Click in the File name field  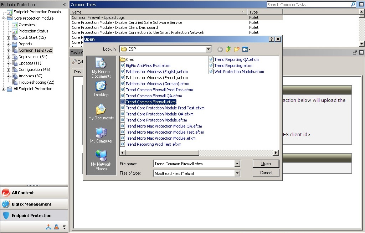[194, 164]
